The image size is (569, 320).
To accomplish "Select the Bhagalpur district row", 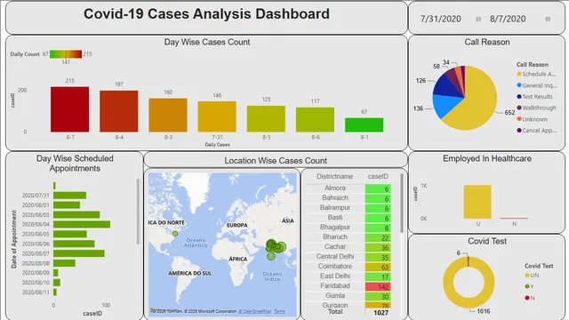I will tap(349, 228).
